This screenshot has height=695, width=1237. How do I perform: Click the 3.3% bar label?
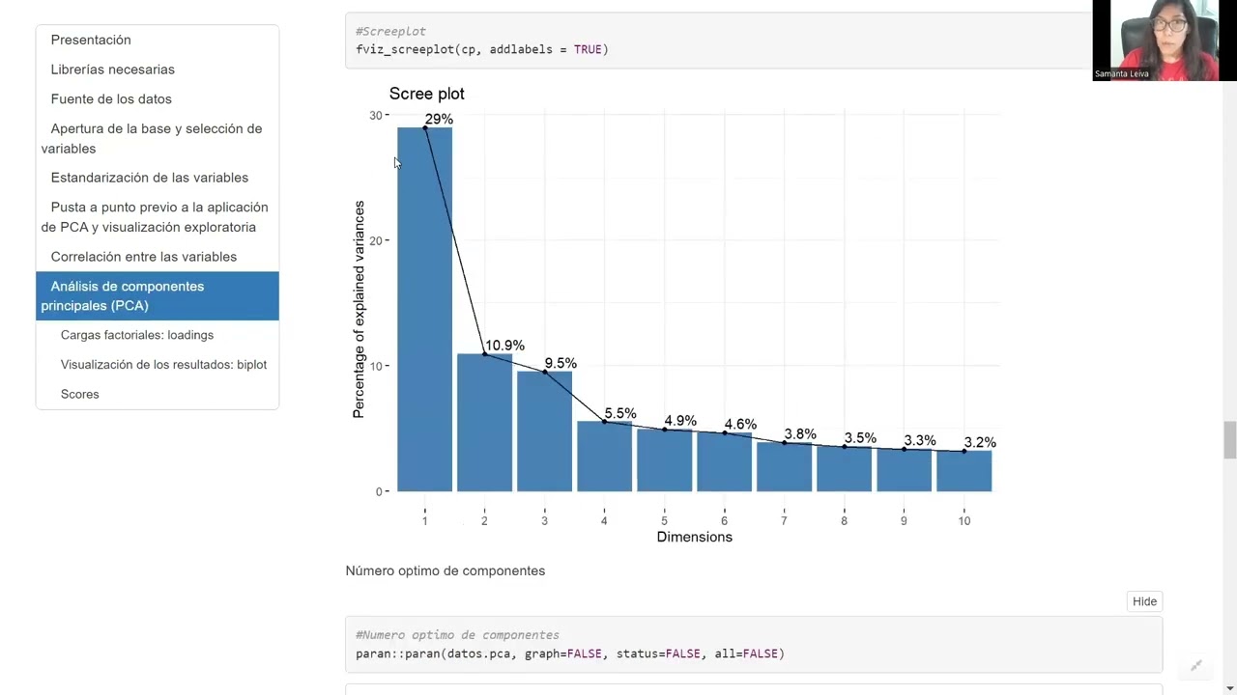[920, 440]
